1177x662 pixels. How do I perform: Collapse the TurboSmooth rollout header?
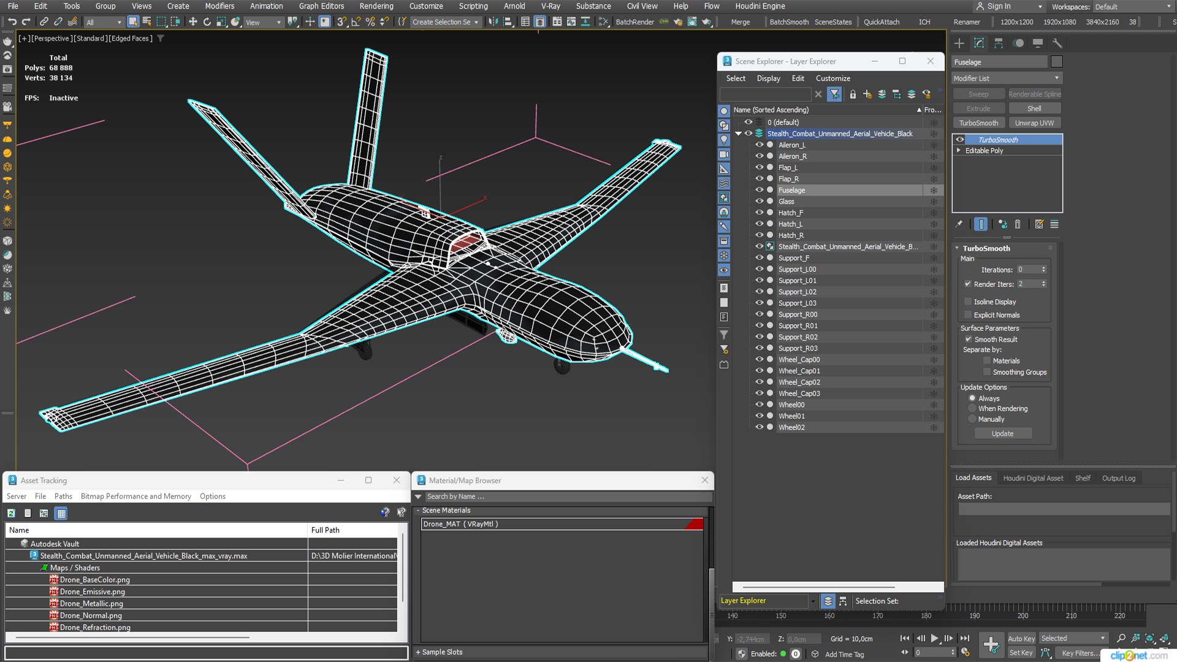pyautogui.click(x=986, y=248)
